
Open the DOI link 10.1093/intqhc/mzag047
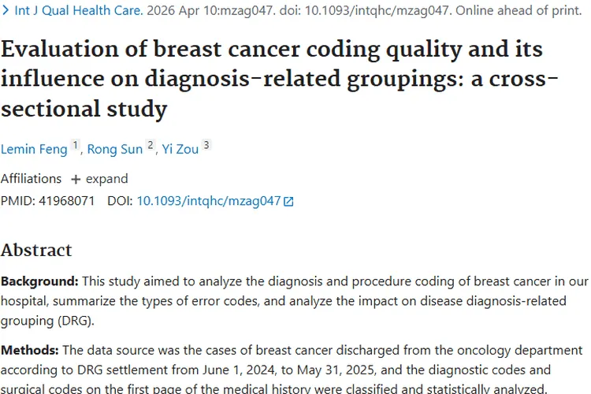pos(209,201)
